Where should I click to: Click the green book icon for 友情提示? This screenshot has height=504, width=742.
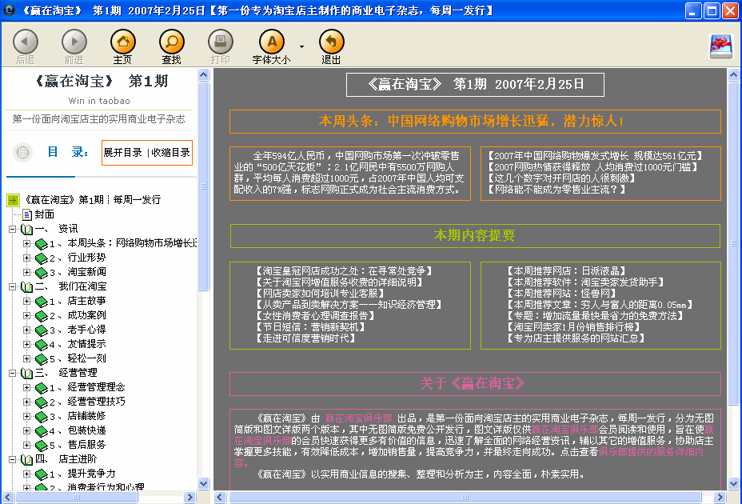click(42, 344)
